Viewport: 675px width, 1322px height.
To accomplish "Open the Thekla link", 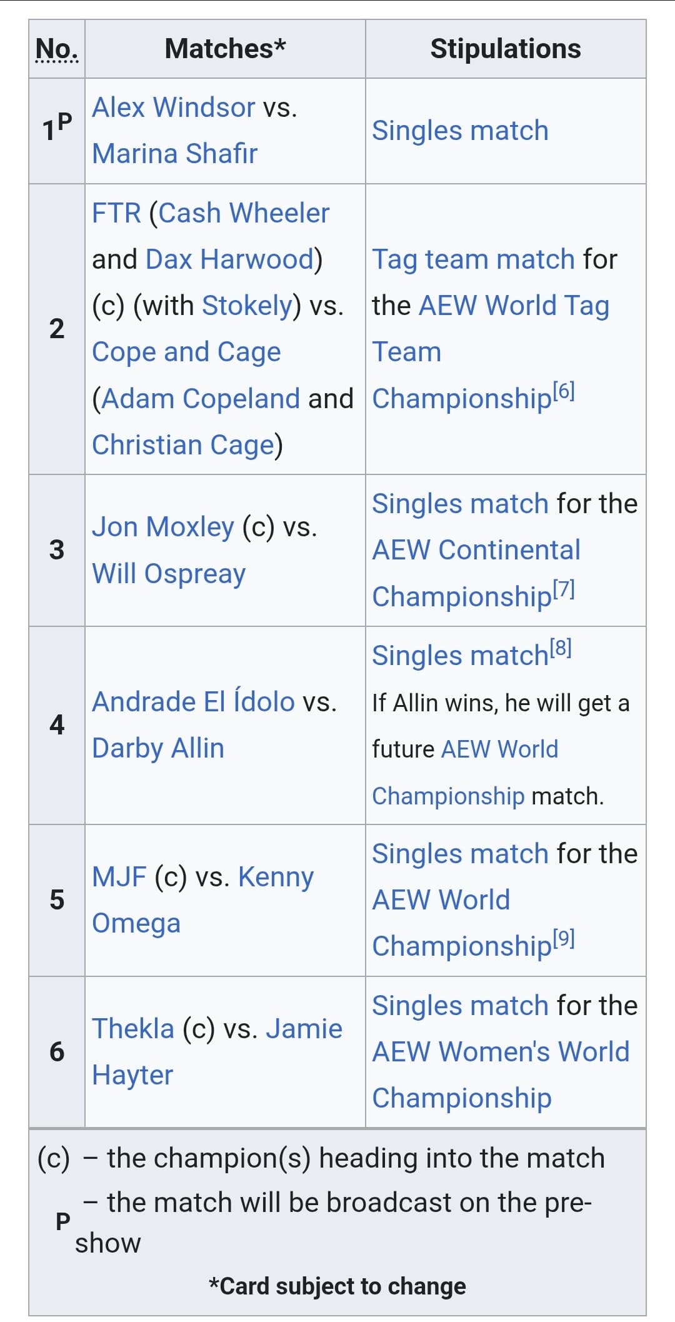I will click(132, 1029).
